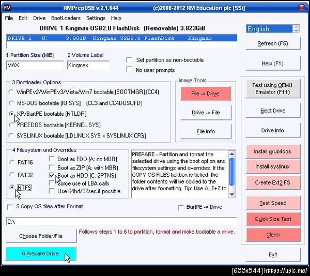Viewport: 310px width, 276px height.
Task: Tick Use 64hd/32sec if possible checkbox
Action: [x=52, y=191]
